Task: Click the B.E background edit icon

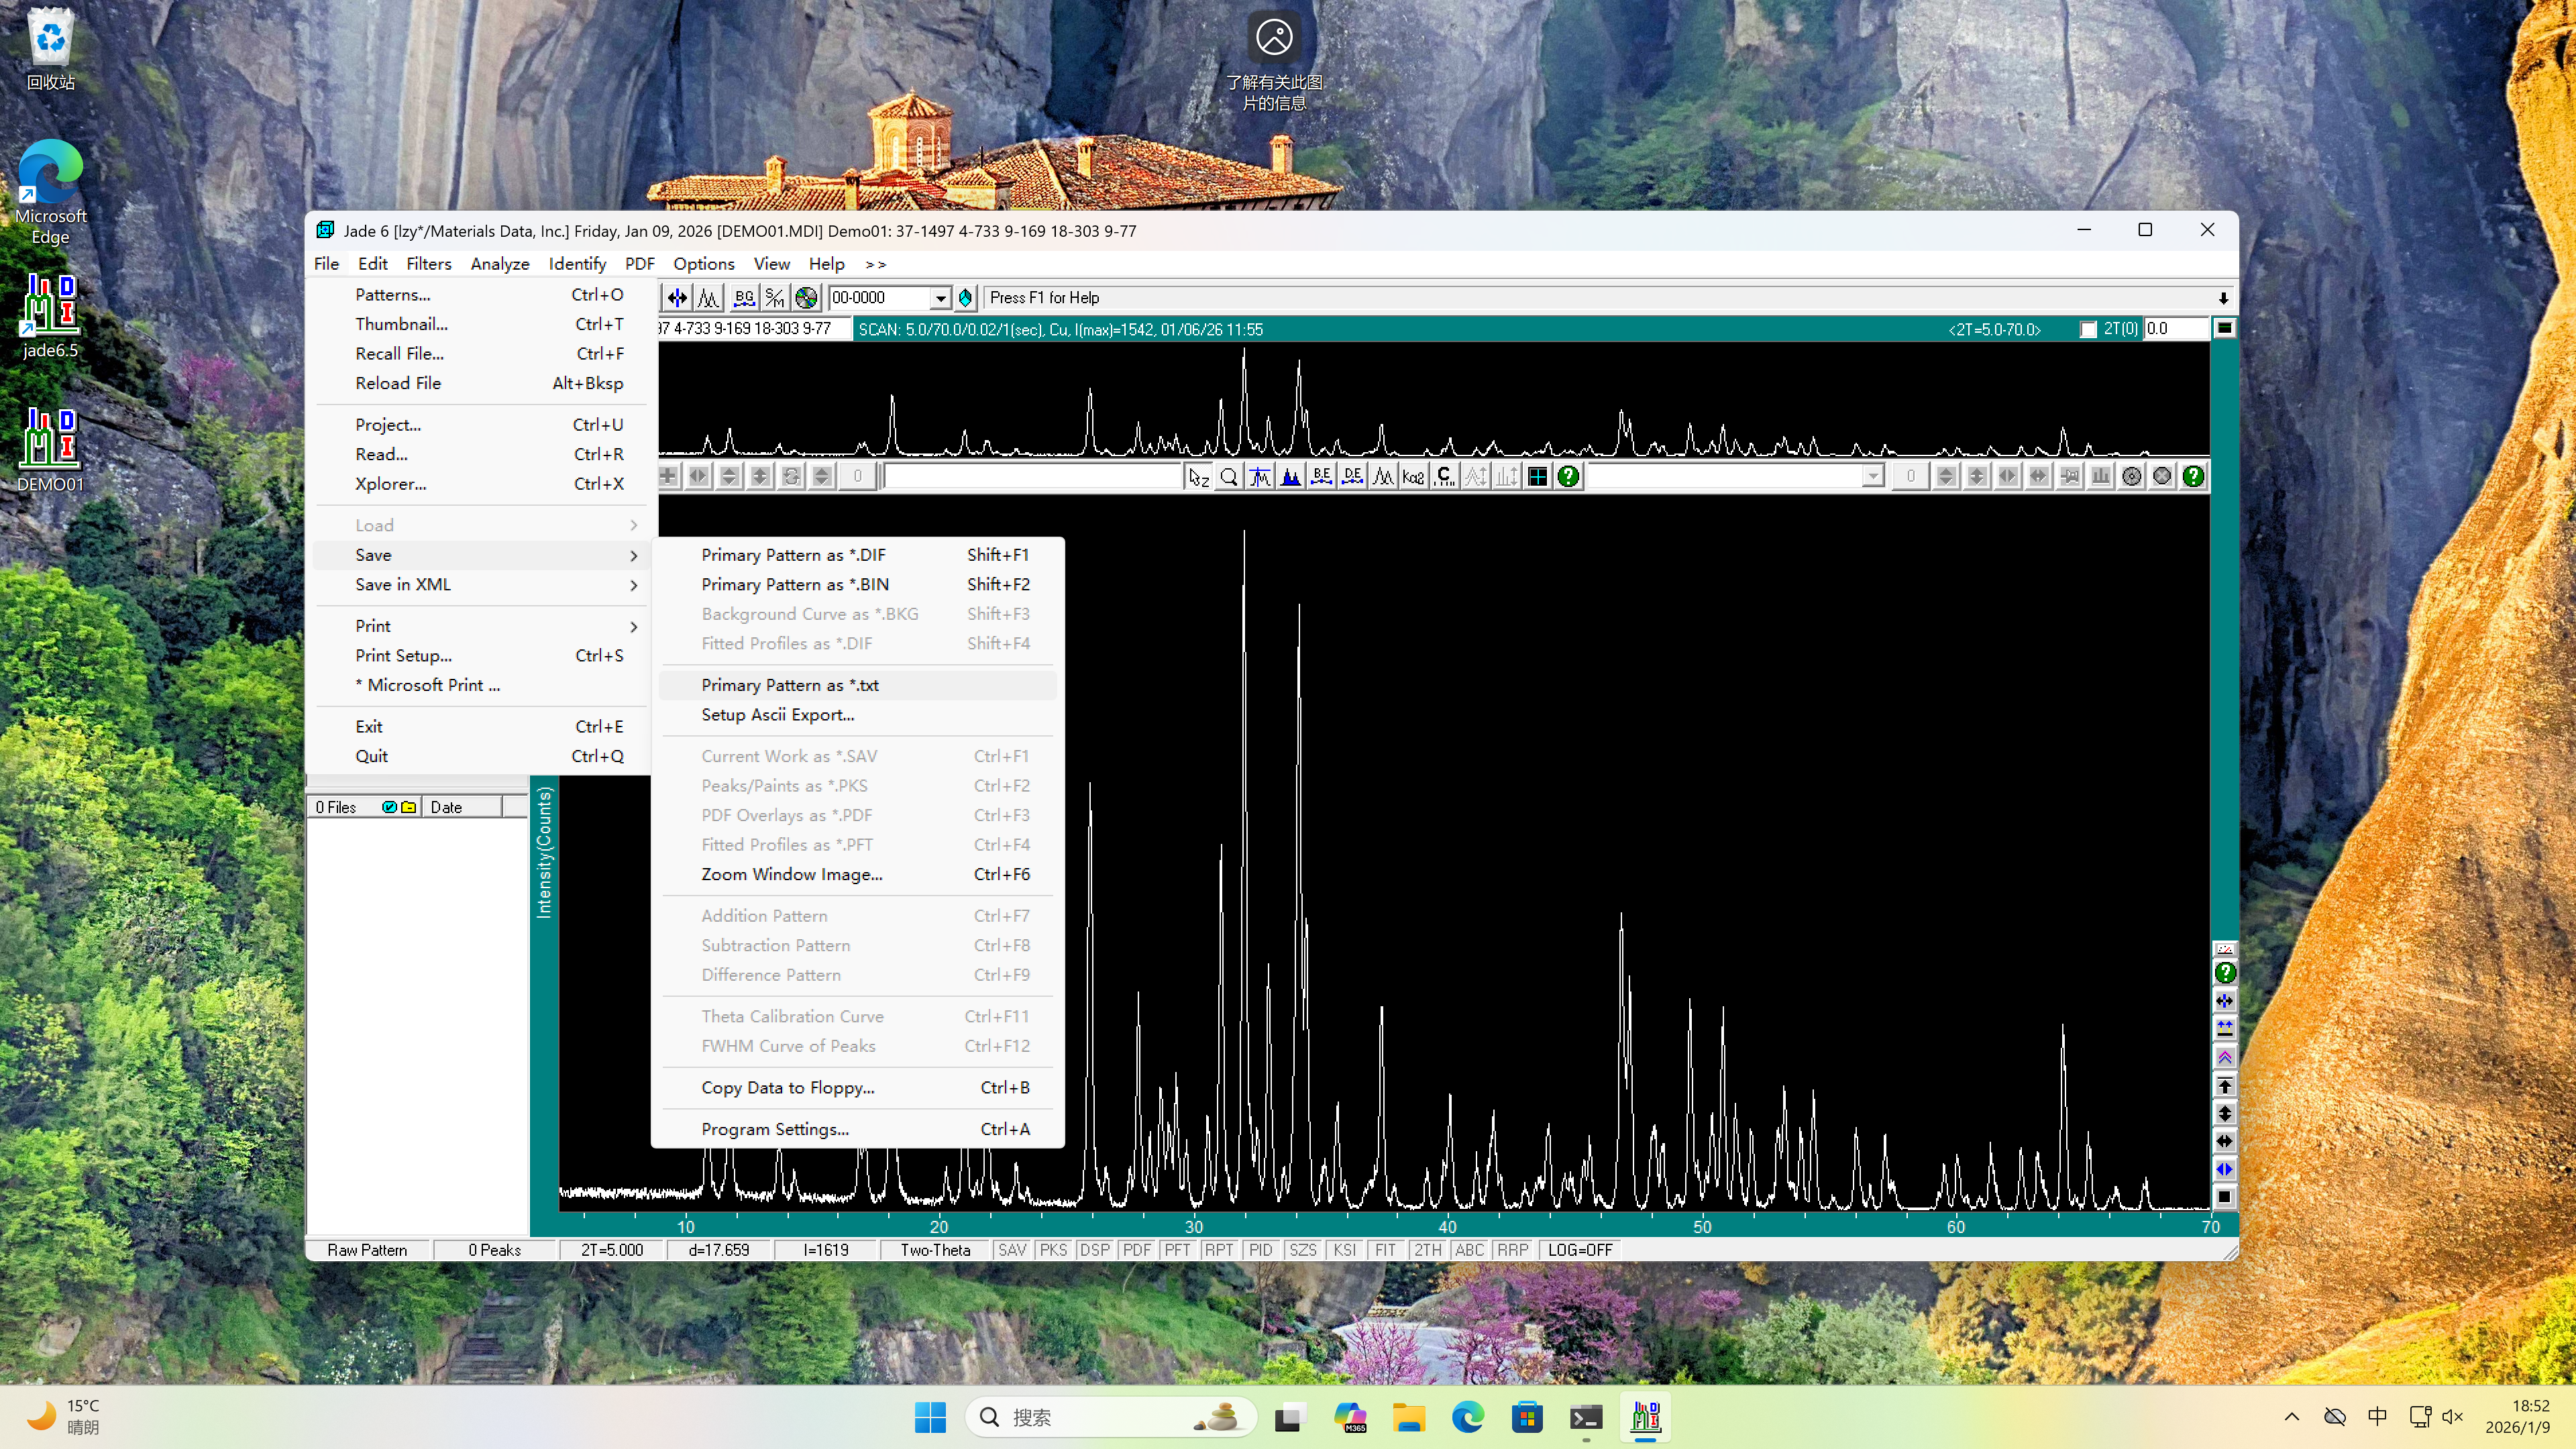Action: point(1321,477)
